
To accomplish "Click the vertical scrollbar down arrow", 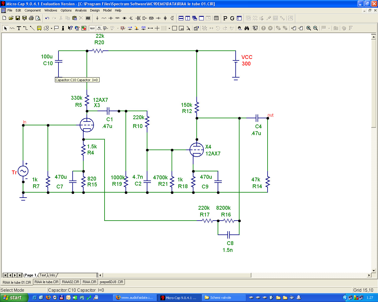I will [374, 270].
